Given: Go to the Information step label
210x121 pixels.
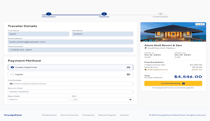Looking at the screenshot, I should click(49, 17).
